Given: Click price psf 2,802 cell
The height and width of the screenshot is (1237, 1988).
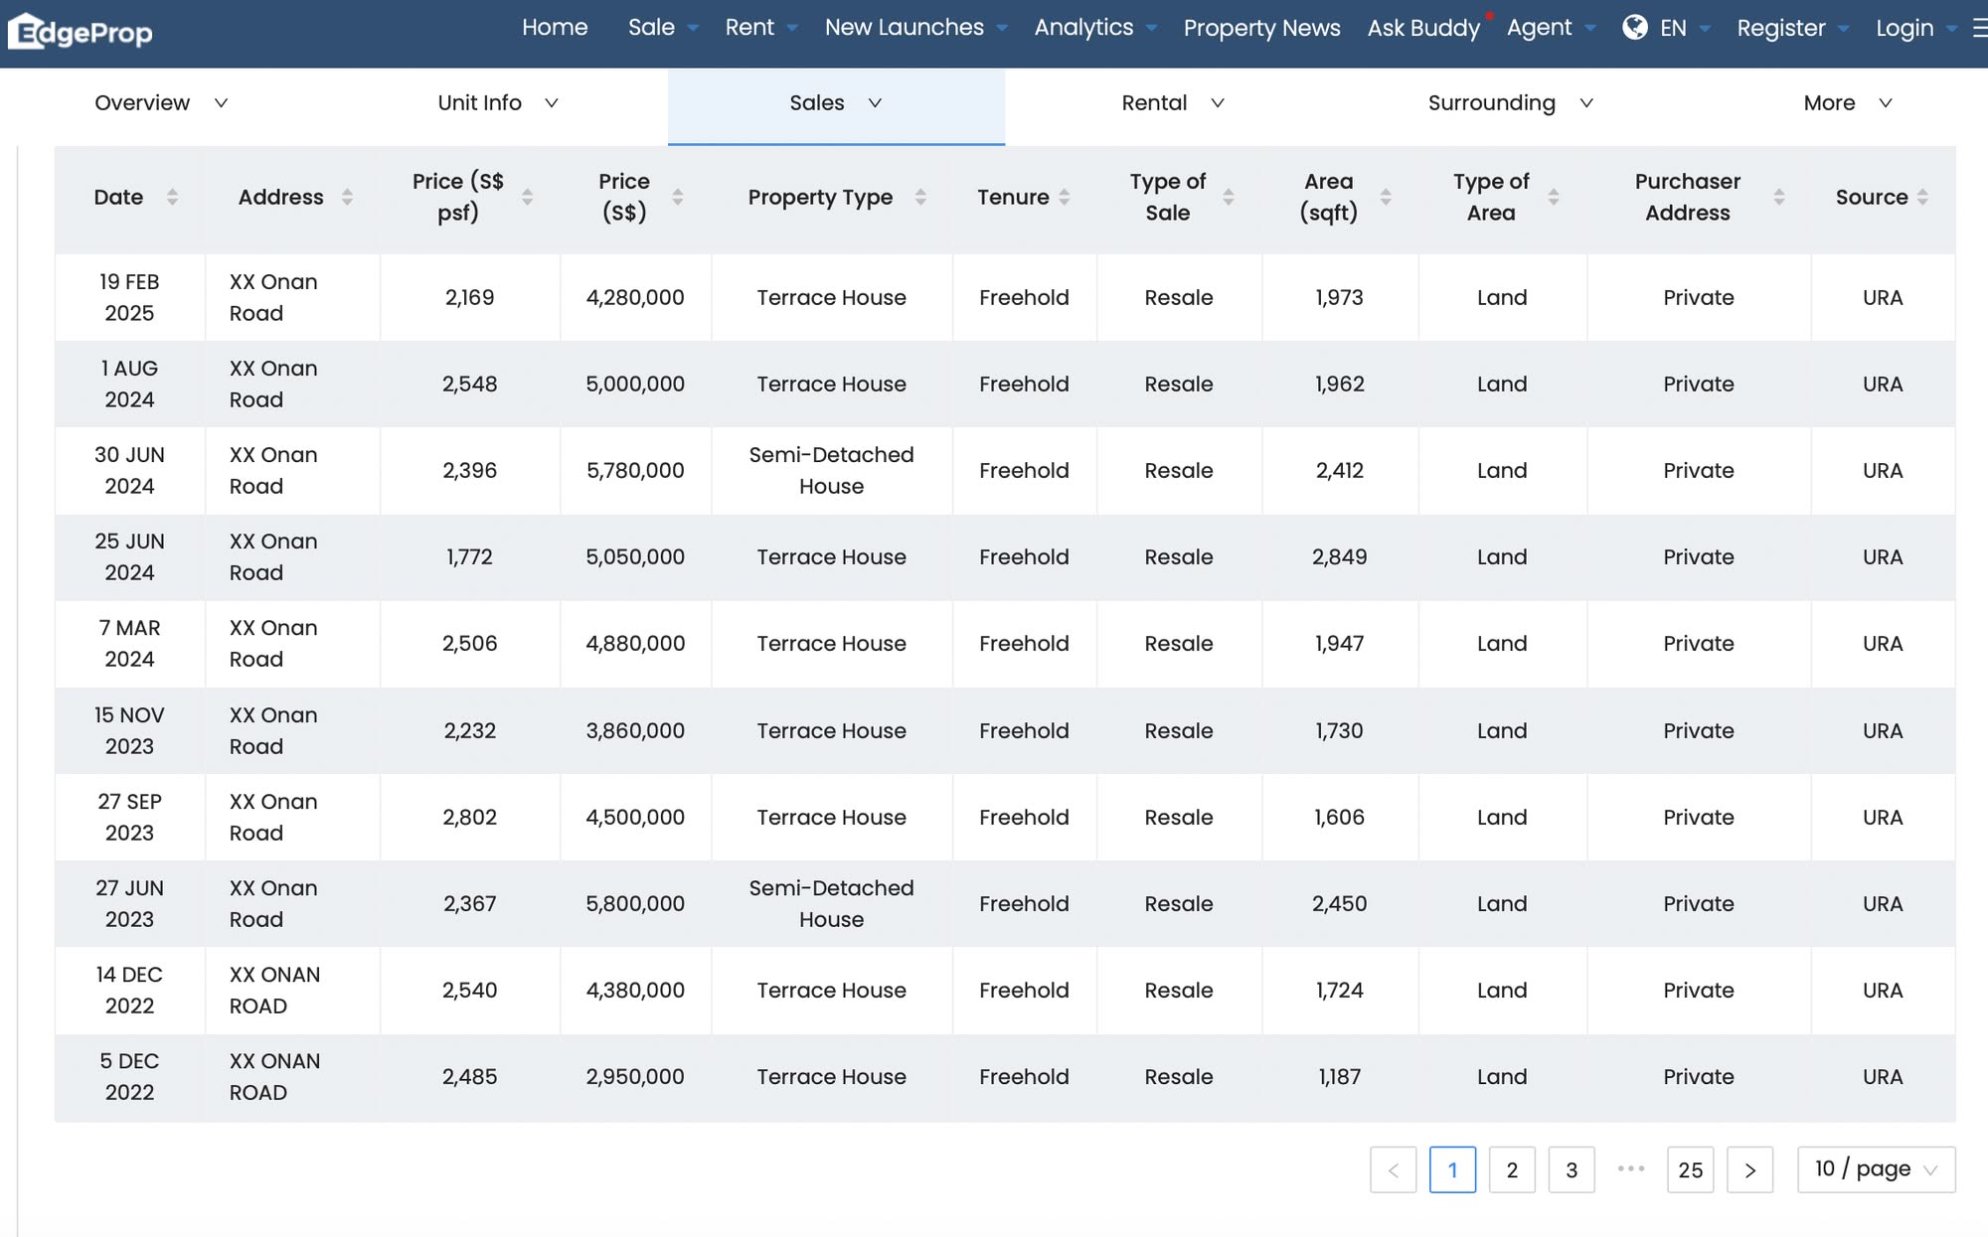Looking at the screenshot, I should pos(469,817).
